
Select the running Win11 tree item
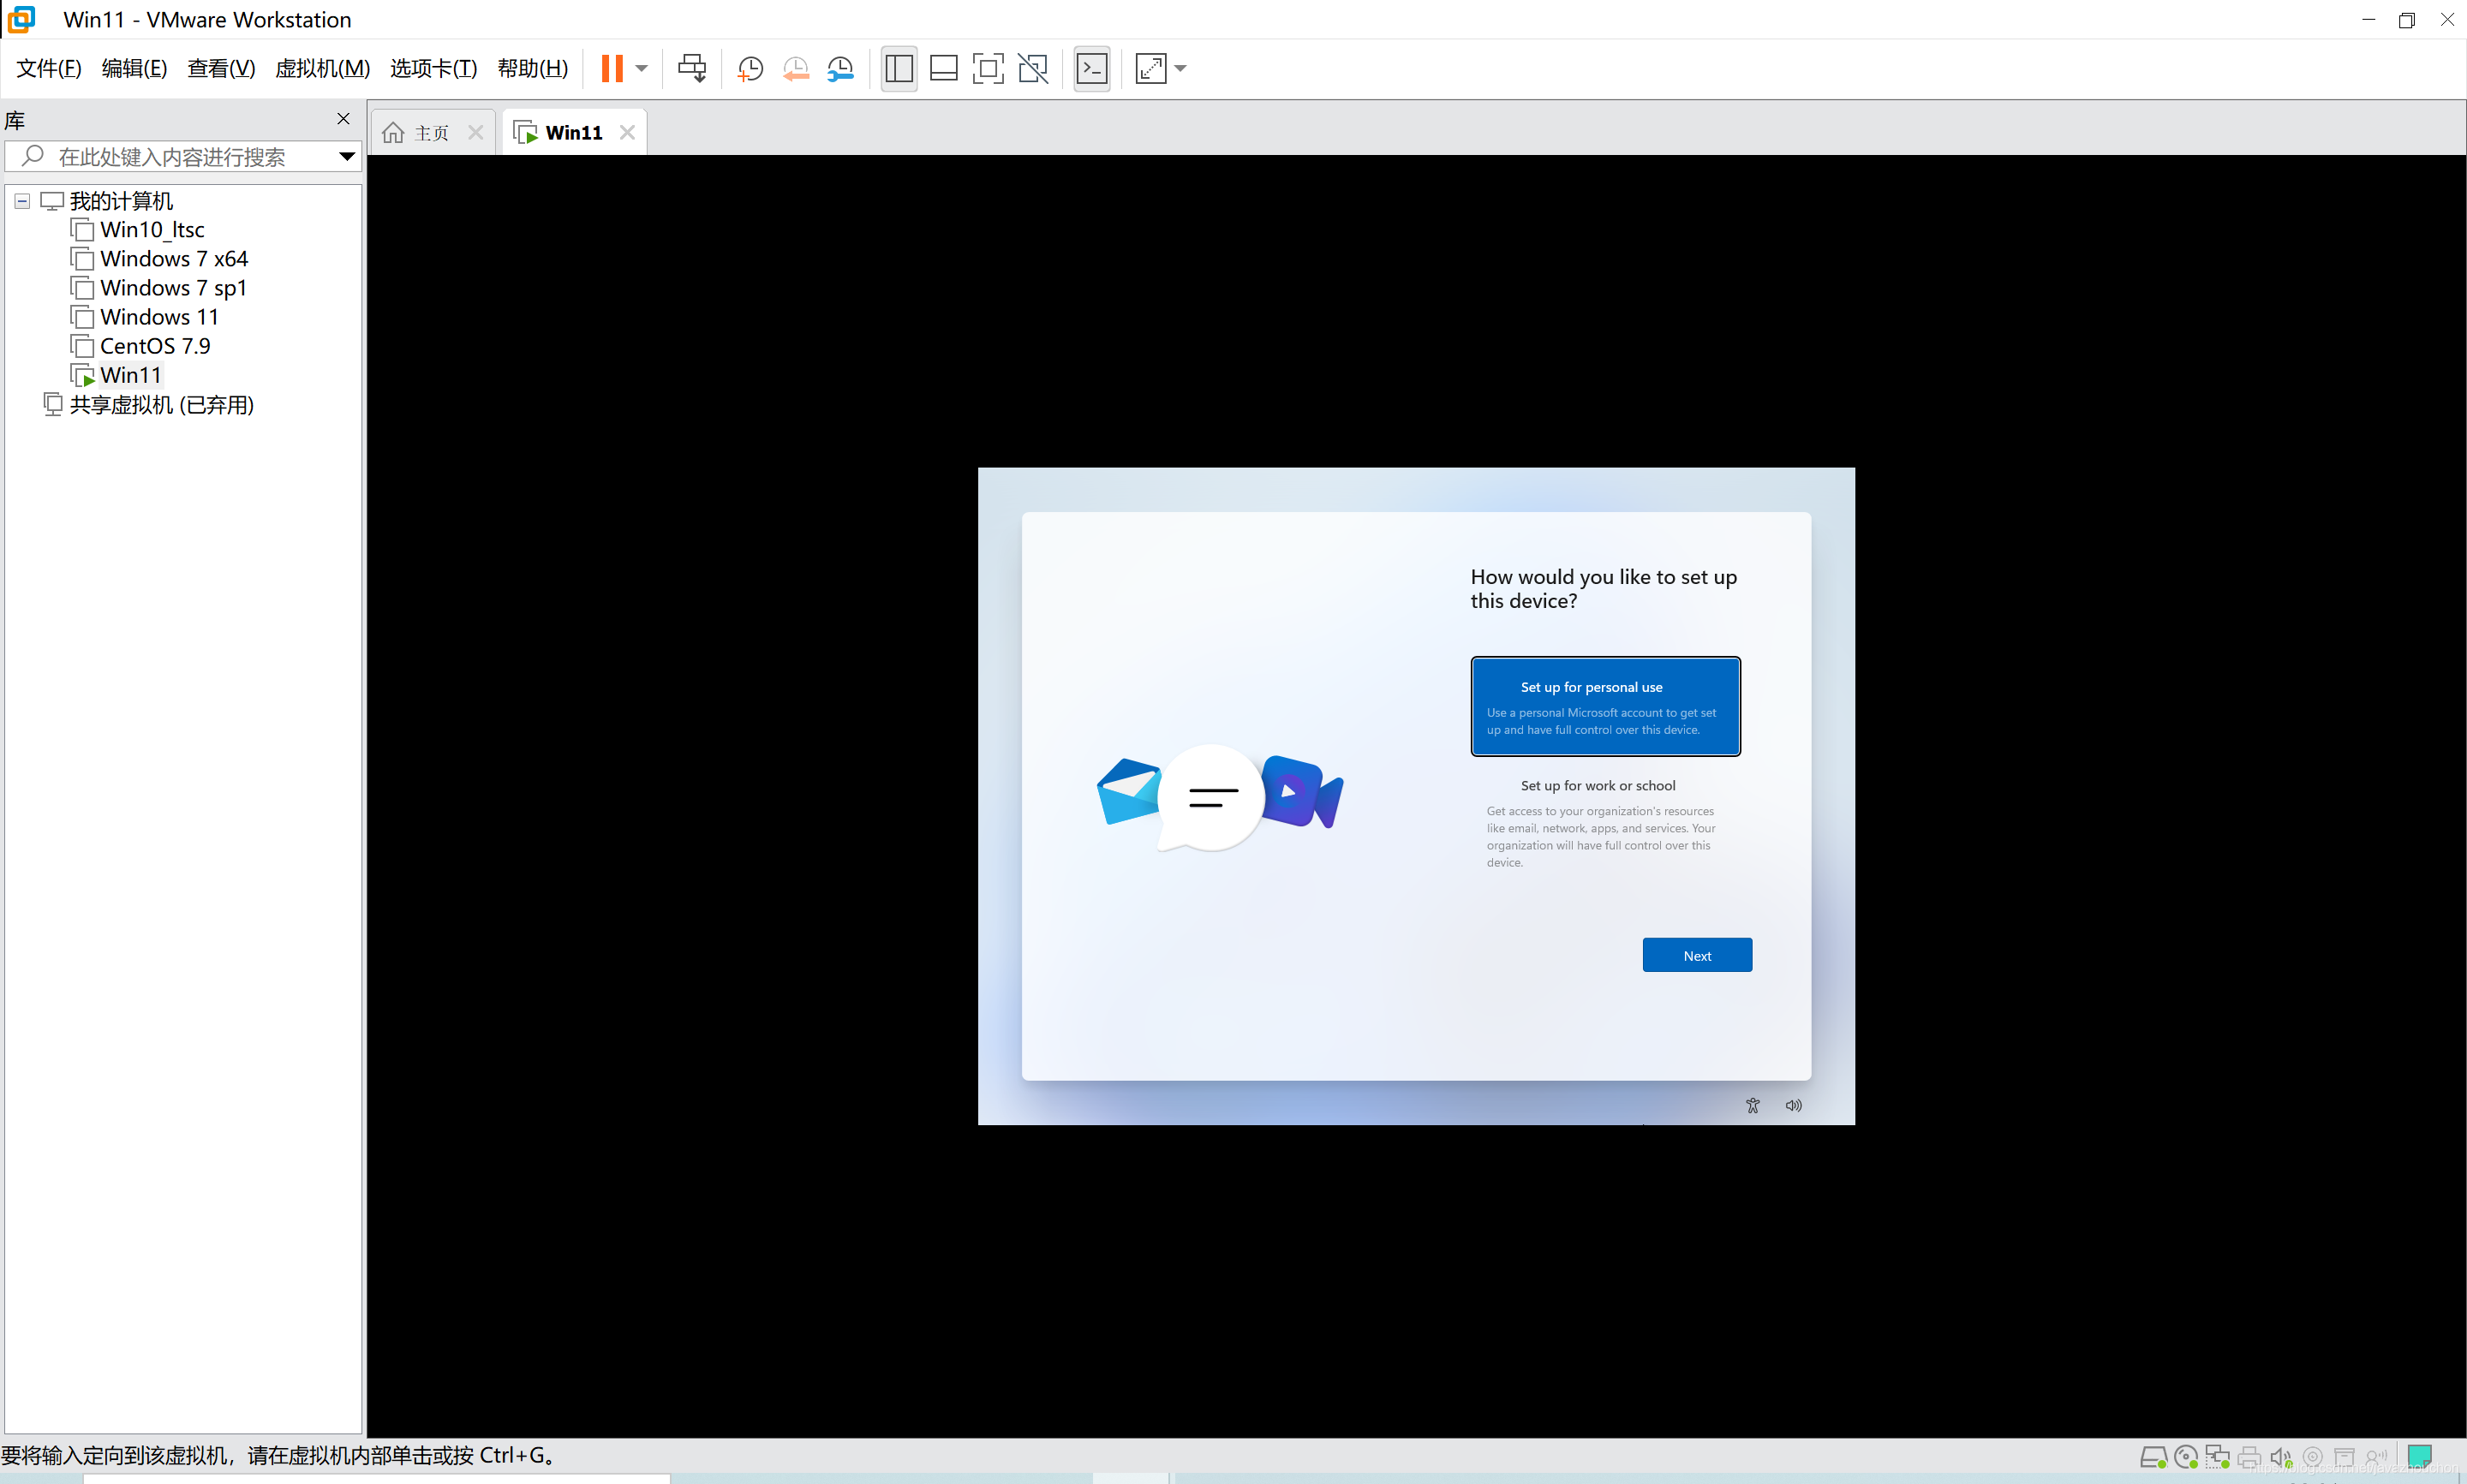click(x=130, y=375)
